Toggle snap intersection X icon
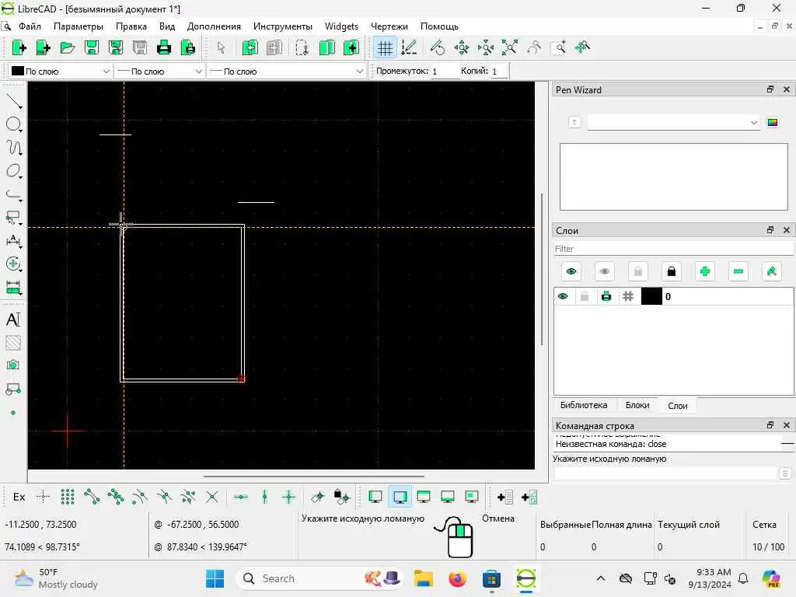The image size is (796, 597). point(211,497)
